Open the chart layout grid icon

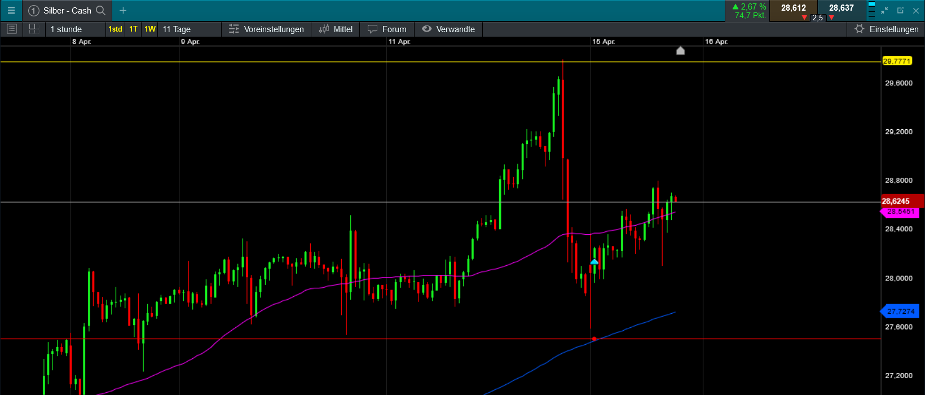[34, 29]
